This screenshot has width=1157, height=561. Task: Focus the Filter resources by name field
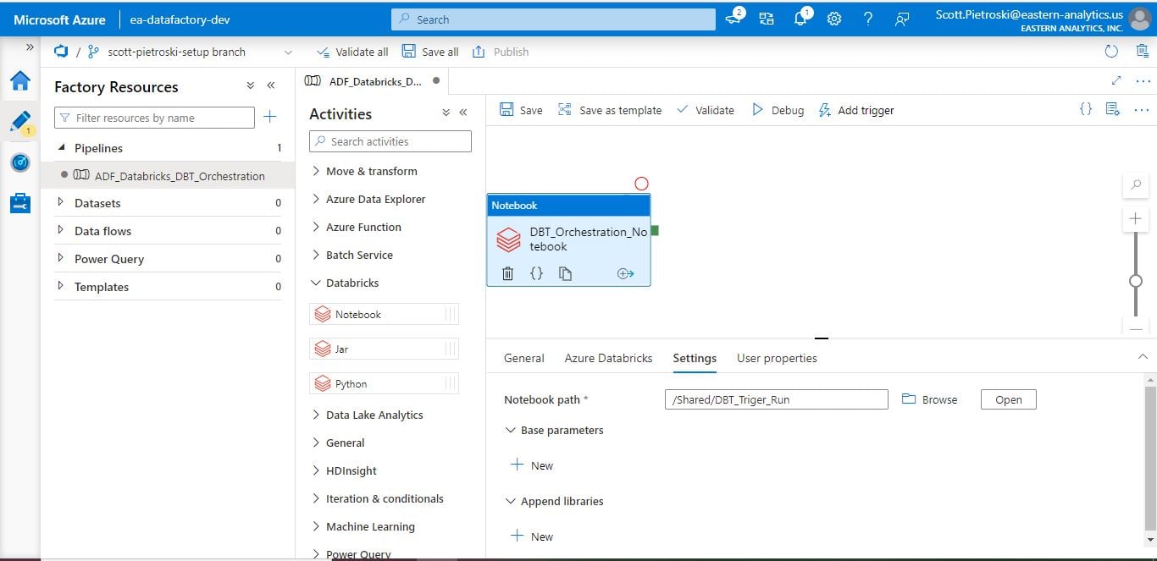coord(154,118)
